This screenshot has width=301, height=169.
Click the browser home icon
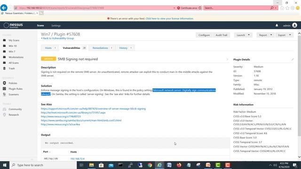[282, 8]
